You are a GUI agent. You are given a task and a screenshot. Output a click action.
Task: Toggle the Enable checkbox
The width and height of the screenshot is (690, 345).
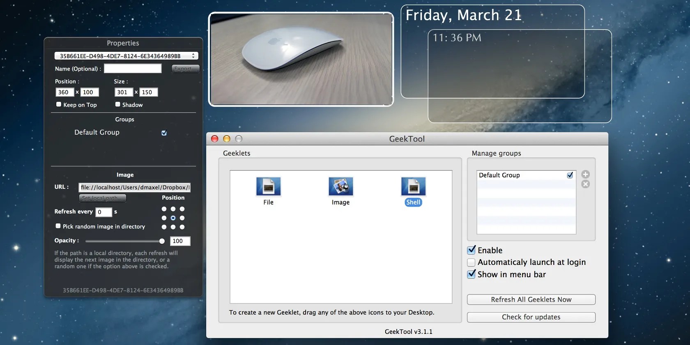click(471, 250)
